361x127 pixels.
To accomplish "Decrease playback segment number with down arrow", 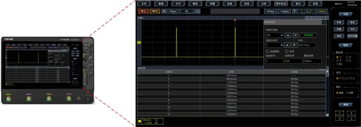I will pyautogui.click(x=294, y=45).
